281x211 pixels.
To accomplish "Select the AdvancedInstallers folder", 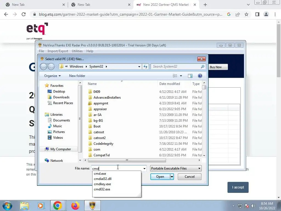I will tap(107, 98).
